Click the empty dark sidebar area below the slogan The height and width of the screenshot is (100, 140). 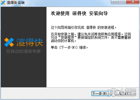point(23,70)
